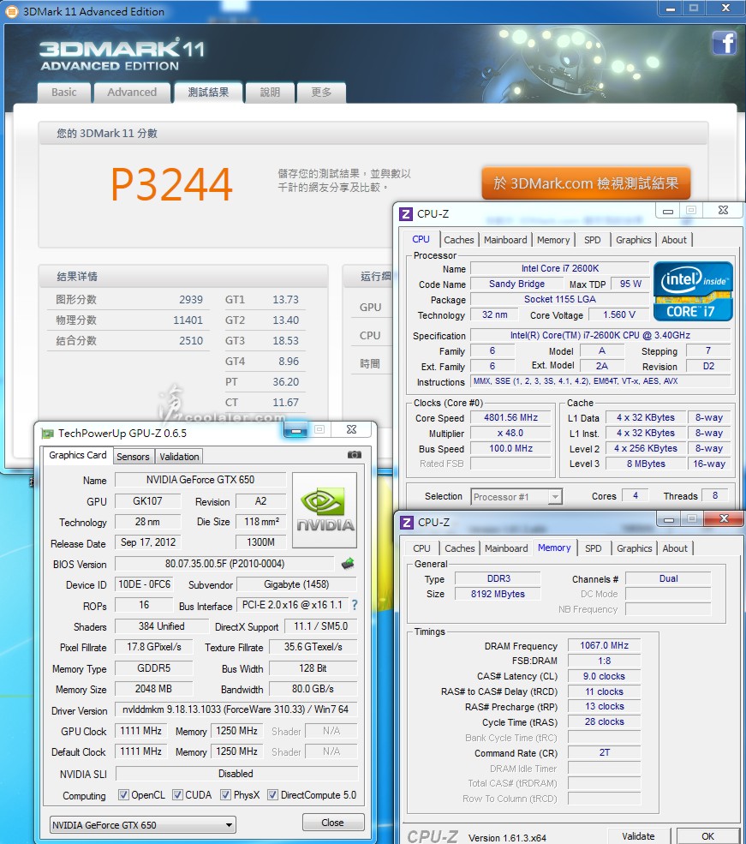Click the GPU Name field NVIDIA GeForce GTX 650
The width and height of the screenshot is (746, 844).
pos(200,480)
